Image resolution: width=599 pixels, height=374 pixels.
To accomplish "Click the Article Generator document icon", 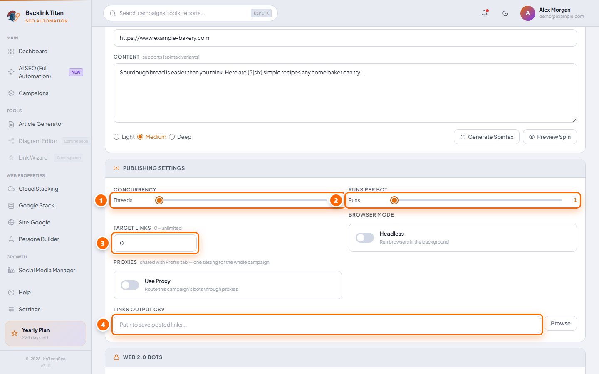I will click(11, 124).
